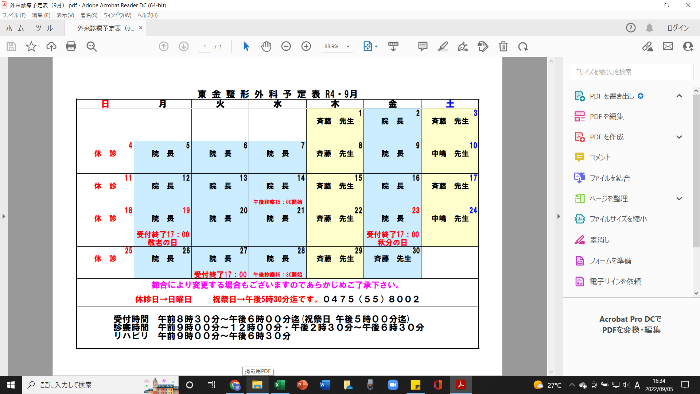Open Word from the taskbar
Image resolution: width=700 pixels, height=394 pixels.
[325, 385]
